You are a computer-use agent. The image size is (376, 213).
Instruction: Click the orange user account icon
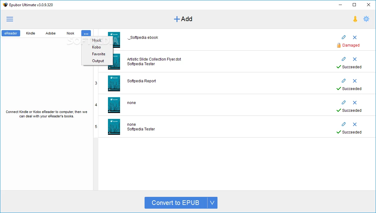[x=355, y=19]
